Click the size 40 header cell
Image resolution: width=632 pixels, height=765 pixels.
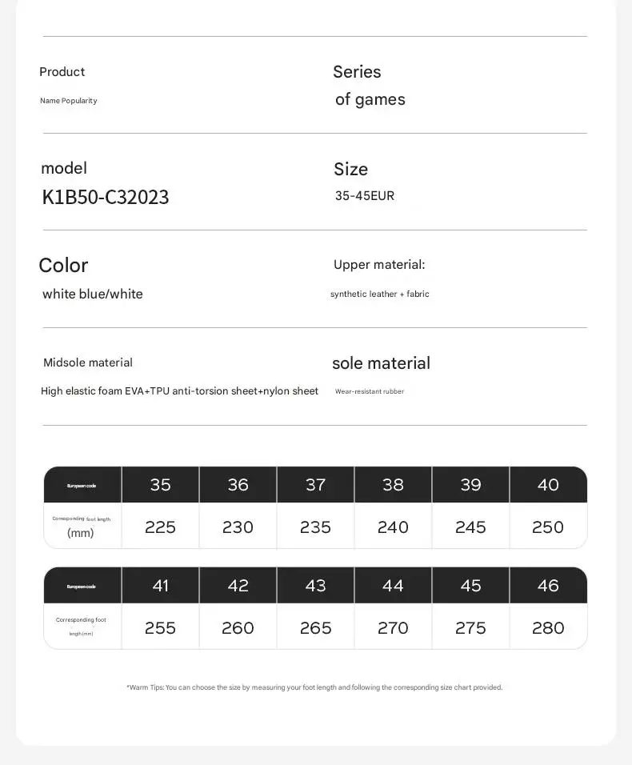tap(548, 484)
